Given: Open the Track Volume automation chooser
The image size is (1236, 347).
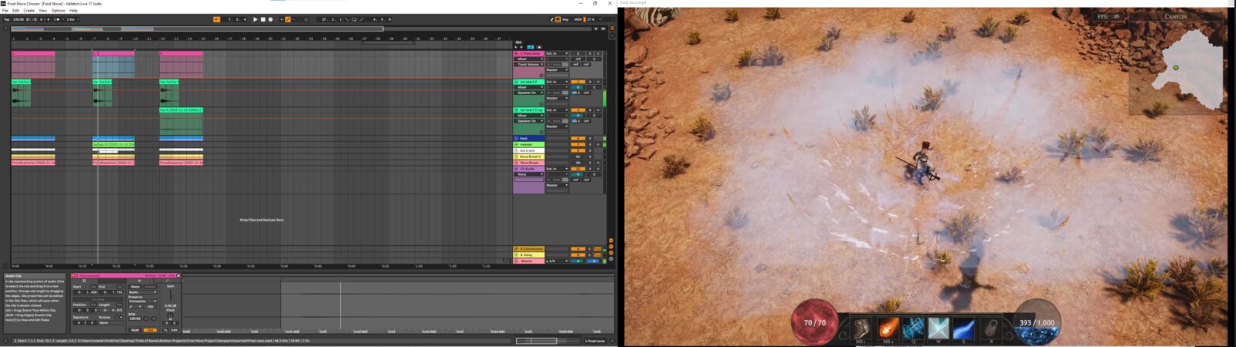Looking at the screenshot, I should (529, 65).
